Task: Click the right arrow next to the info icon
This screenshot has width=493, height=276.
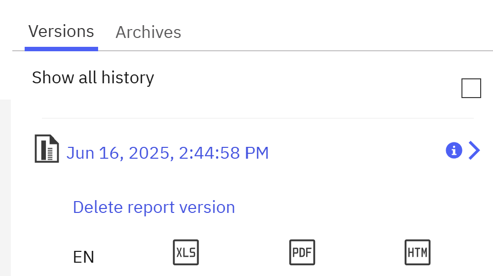Action: point(474,150)
